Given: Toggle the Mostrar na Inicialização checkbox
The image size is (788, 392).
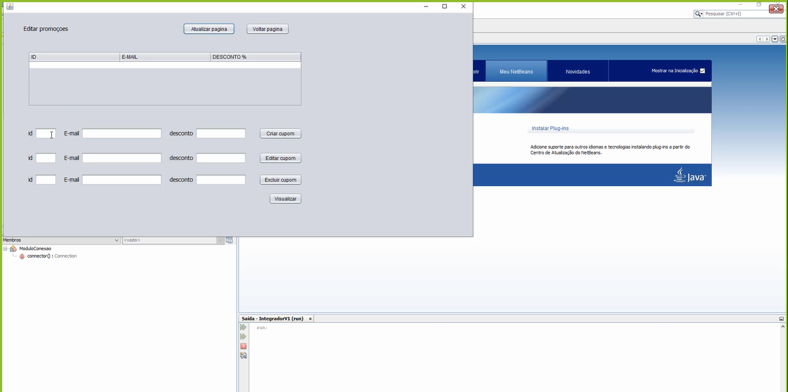Looking at the screenshot, I should tap(701, 70).
